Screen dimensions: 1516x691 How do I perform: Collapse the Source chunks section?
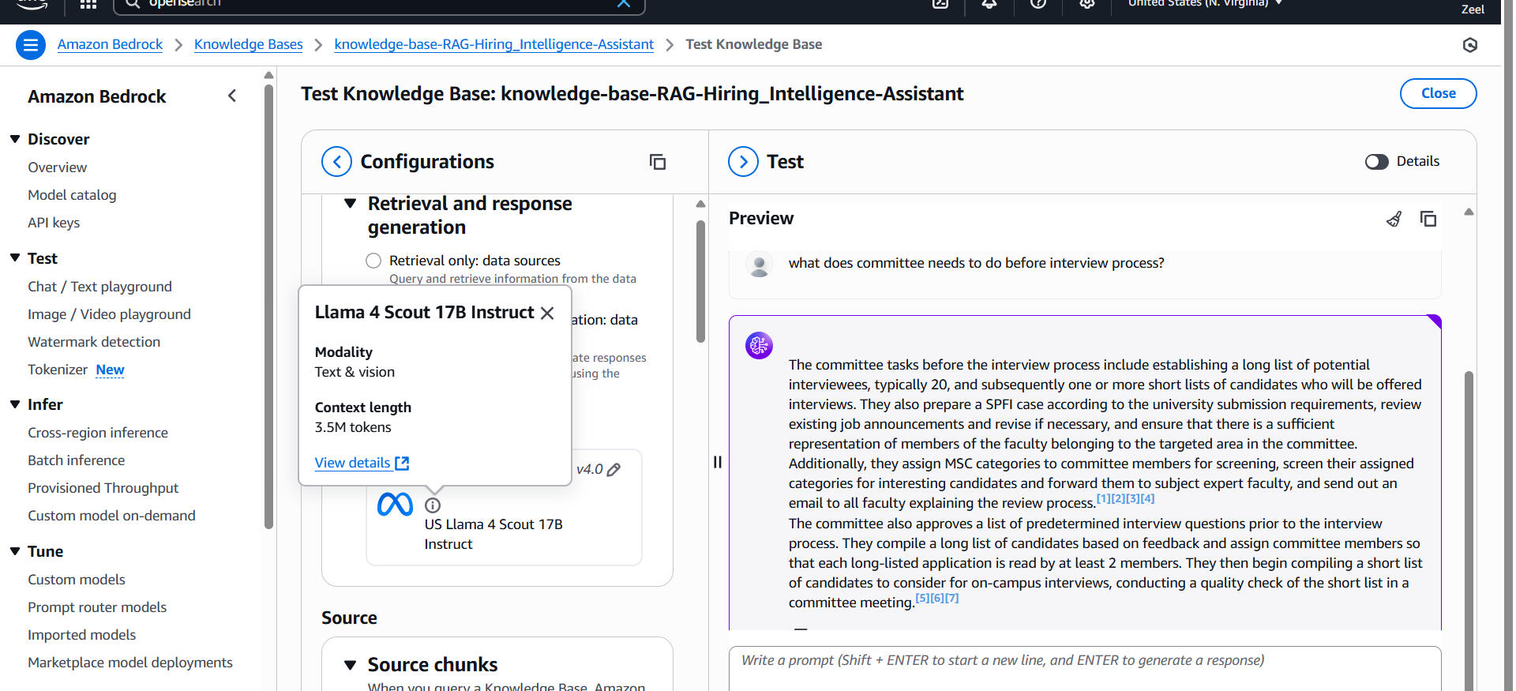click(x=351, y=665)
